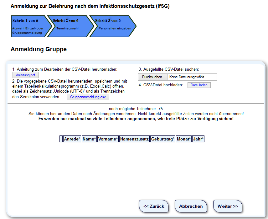This screenshot has width=268, height=219.
Task: Select the Monat* column header
Action: coord(183,139)
